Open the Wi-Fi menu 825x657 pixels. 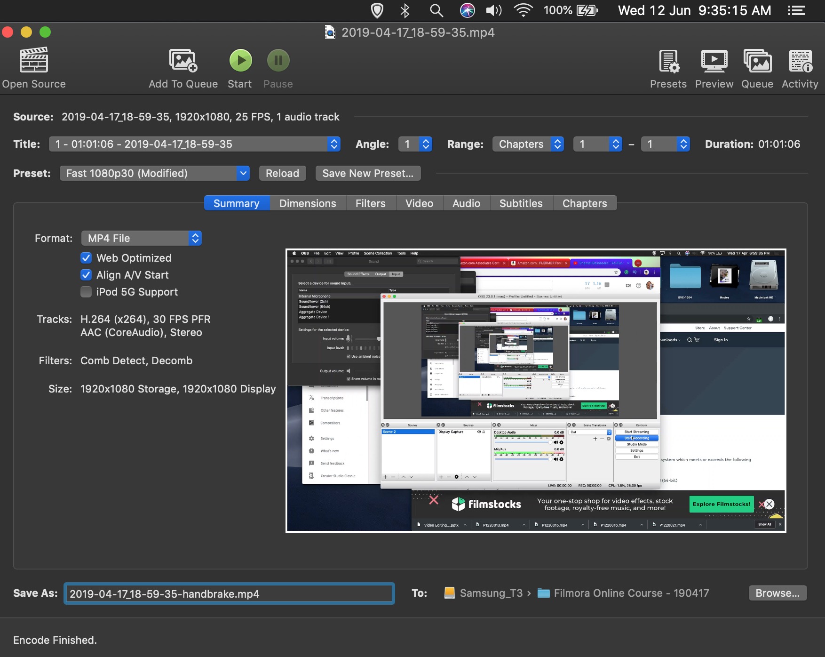pos(523,10)
